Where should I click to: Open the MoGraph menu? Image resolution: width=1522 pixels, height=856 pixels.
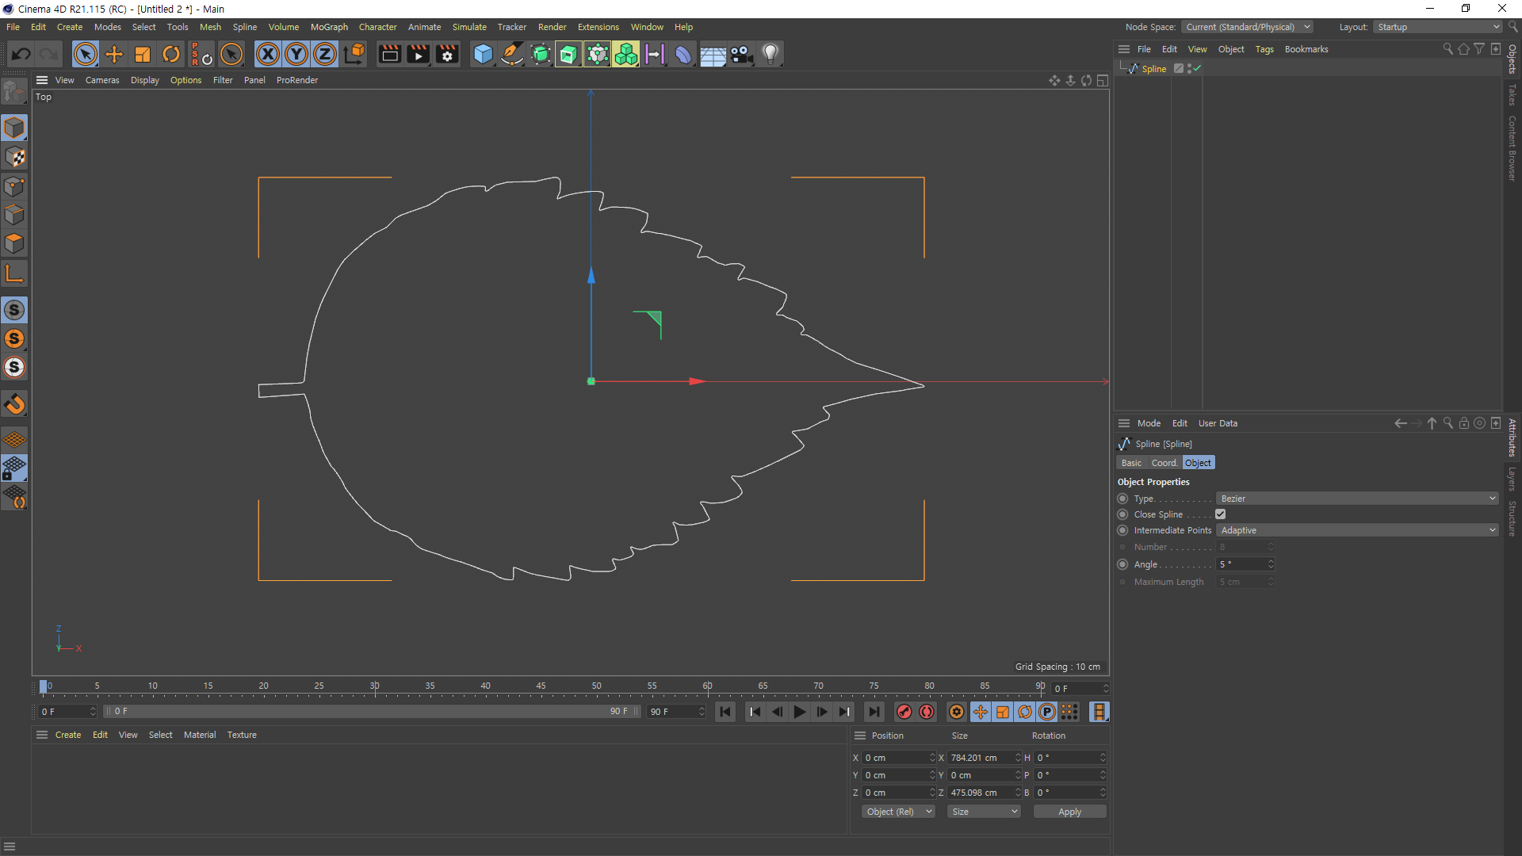pos(329,27)
